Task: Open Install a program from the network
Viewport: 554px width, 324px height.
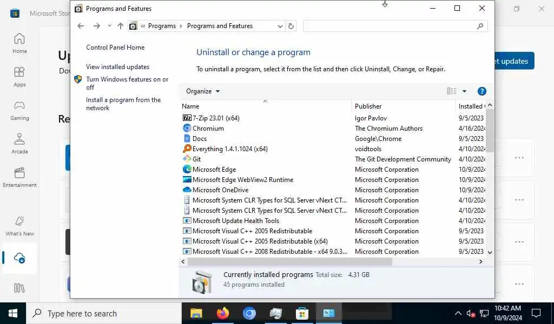Action: coord(123,104)
